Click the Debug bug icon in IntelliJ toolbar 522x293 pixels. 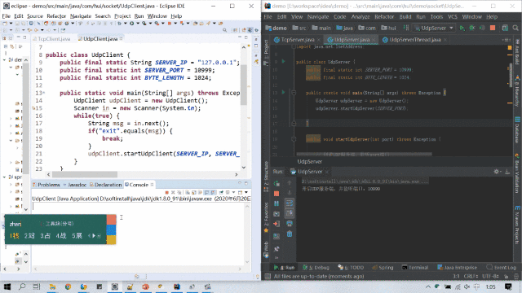(x=472, y=28)
